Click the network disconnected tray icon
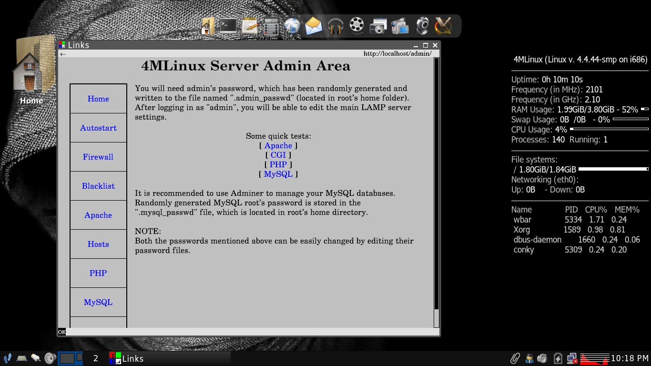This screenshot has height=366, width=651. 572,358
